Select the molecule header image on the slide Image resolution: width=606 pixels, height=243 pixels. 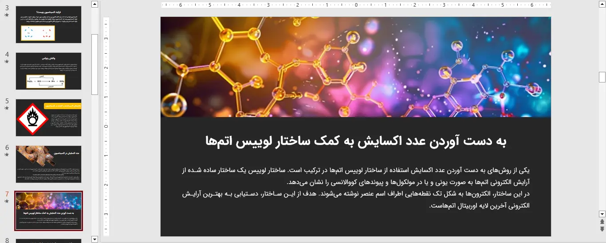356,67
